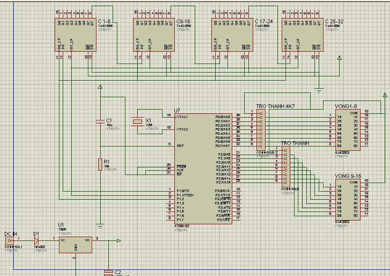
Task: Click the 'P1.1/T2EX' pin label
Action: [x=185, y=195]
